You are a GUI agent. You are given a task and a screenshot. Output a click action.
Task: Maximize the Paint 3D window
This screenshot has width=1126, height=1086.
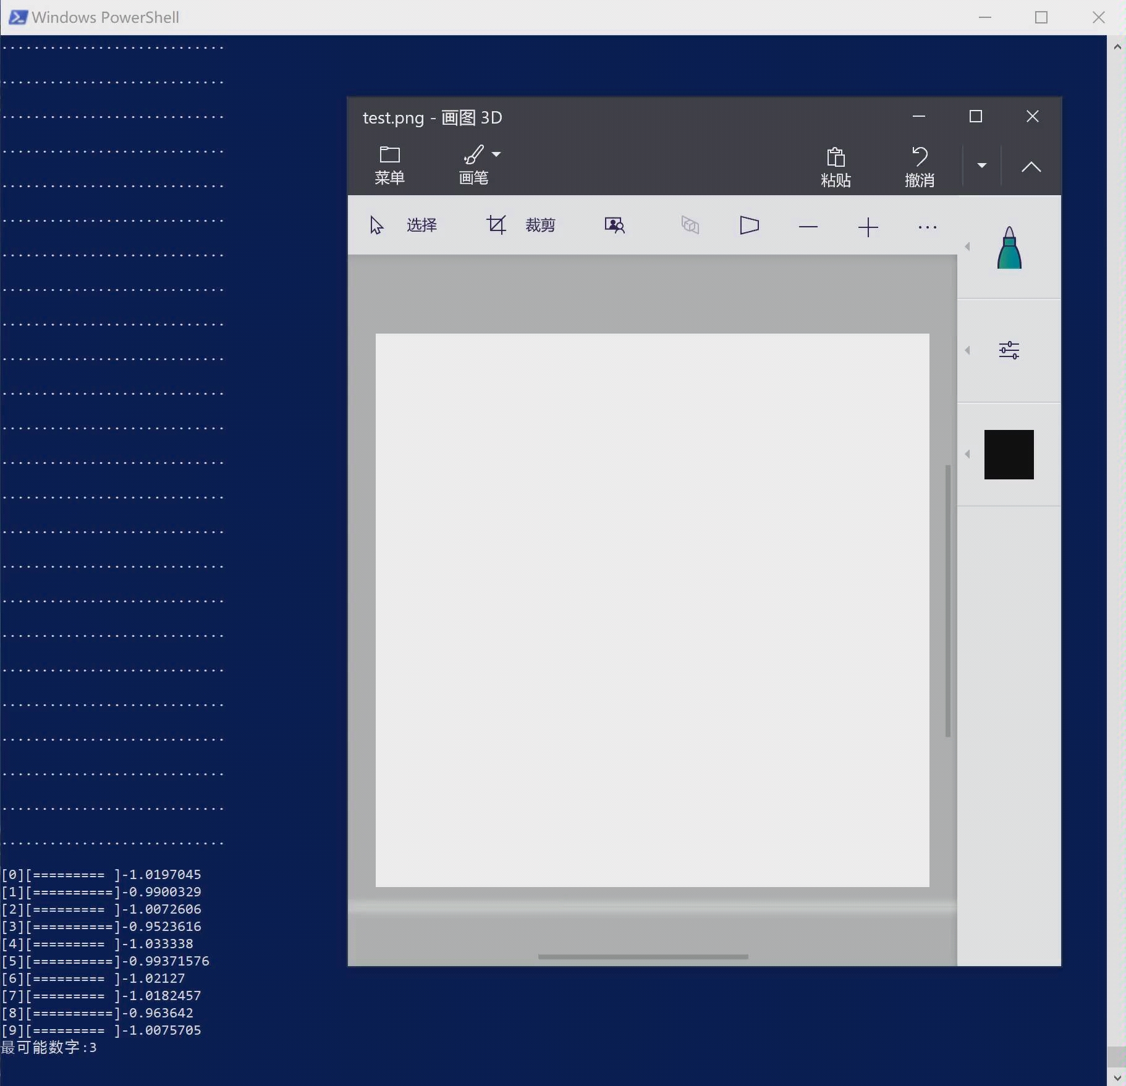(x=976, y=116)
